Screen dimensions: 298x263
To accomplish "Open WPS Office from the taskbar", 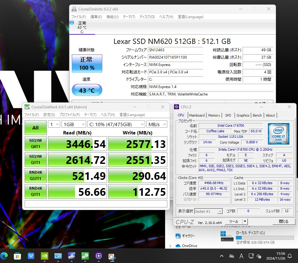I will [30, 256].
